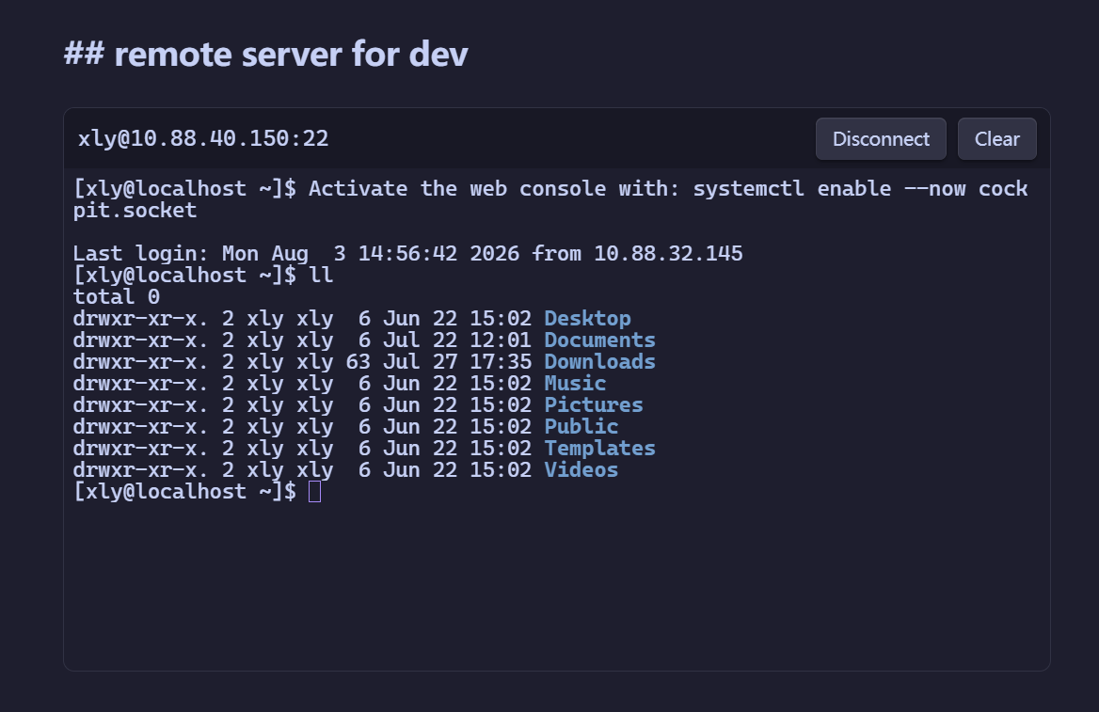Image resolution: width=1099 pixels, height=712 pixels.
Task: Select the Downloads directory name
Action: pos(600,361)
